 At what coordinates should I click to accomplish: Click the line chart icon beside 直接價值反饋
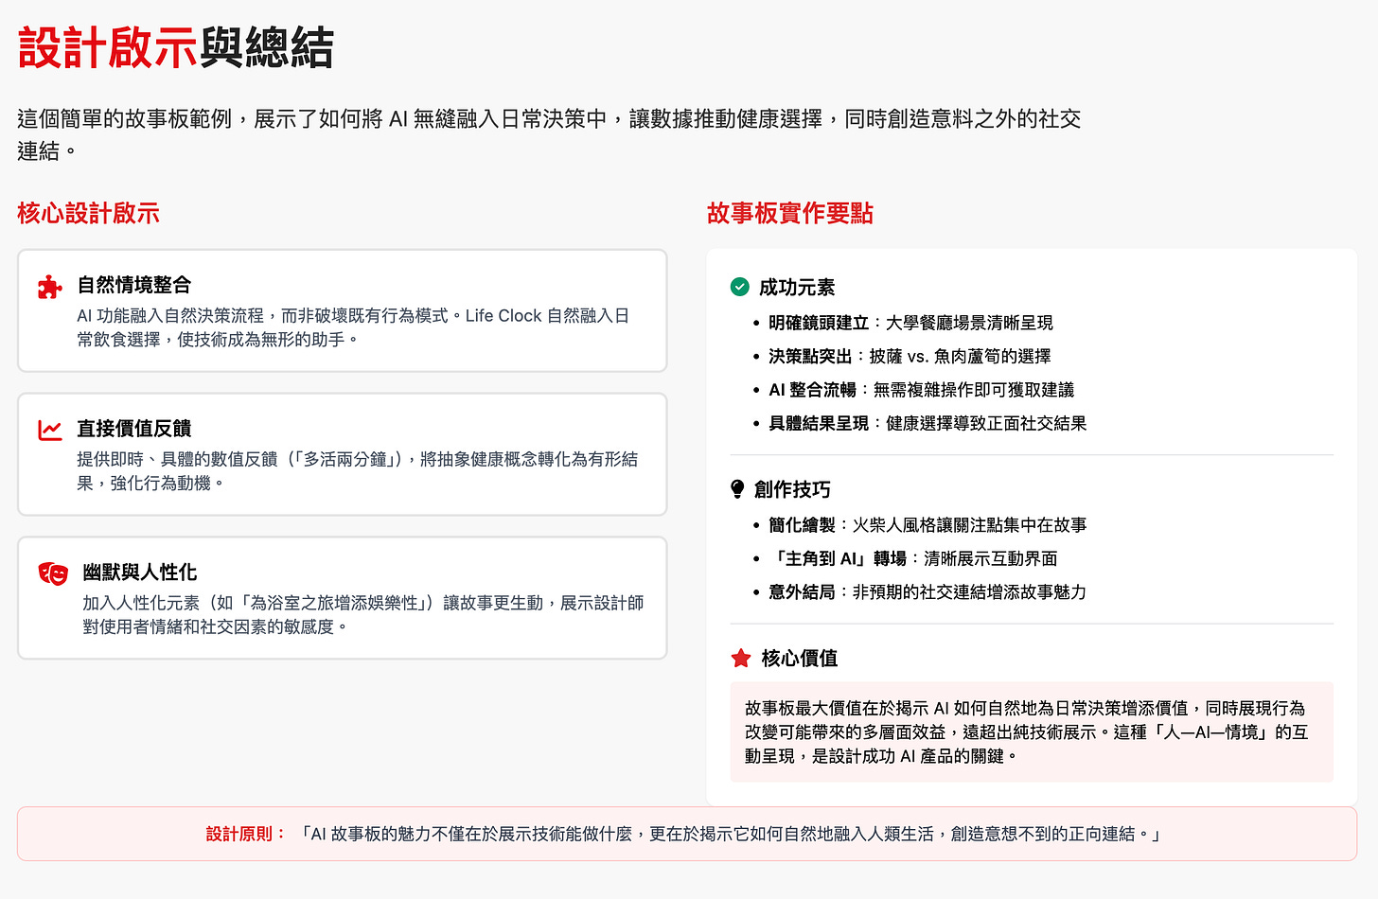(50, 430)
